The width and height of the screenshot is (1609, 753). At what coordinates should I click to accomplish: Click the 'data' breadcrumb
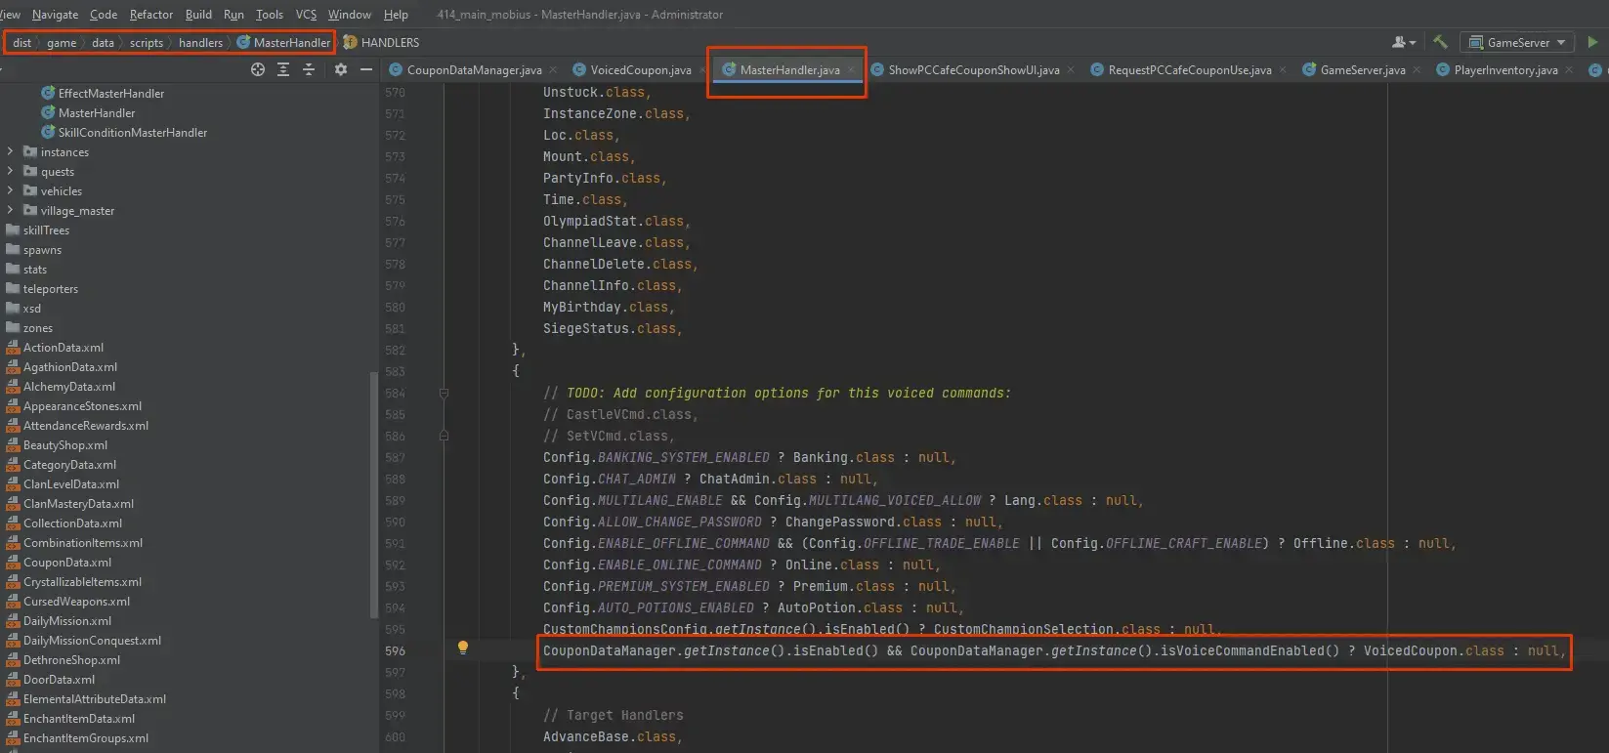coord(103,42)
